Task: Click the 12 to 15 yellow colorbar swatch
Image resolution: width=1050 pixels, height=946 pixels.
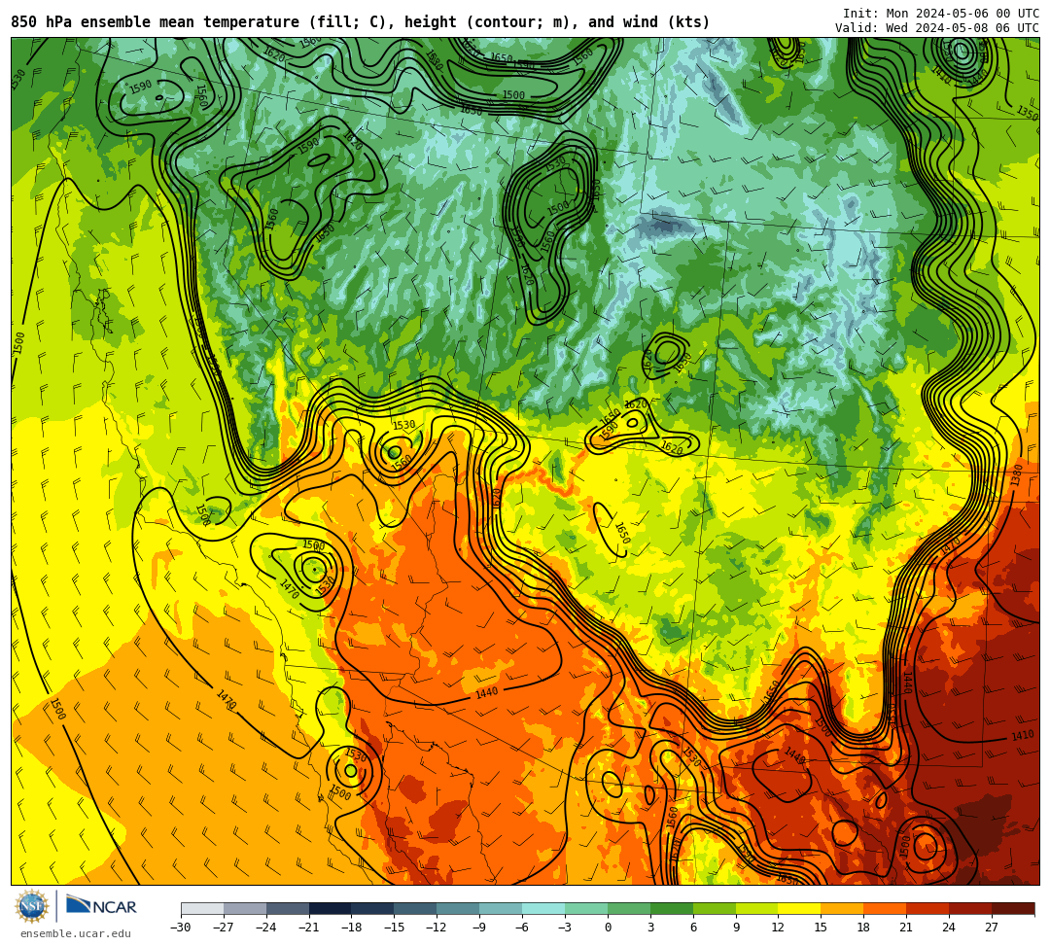Action: [799, 908]
